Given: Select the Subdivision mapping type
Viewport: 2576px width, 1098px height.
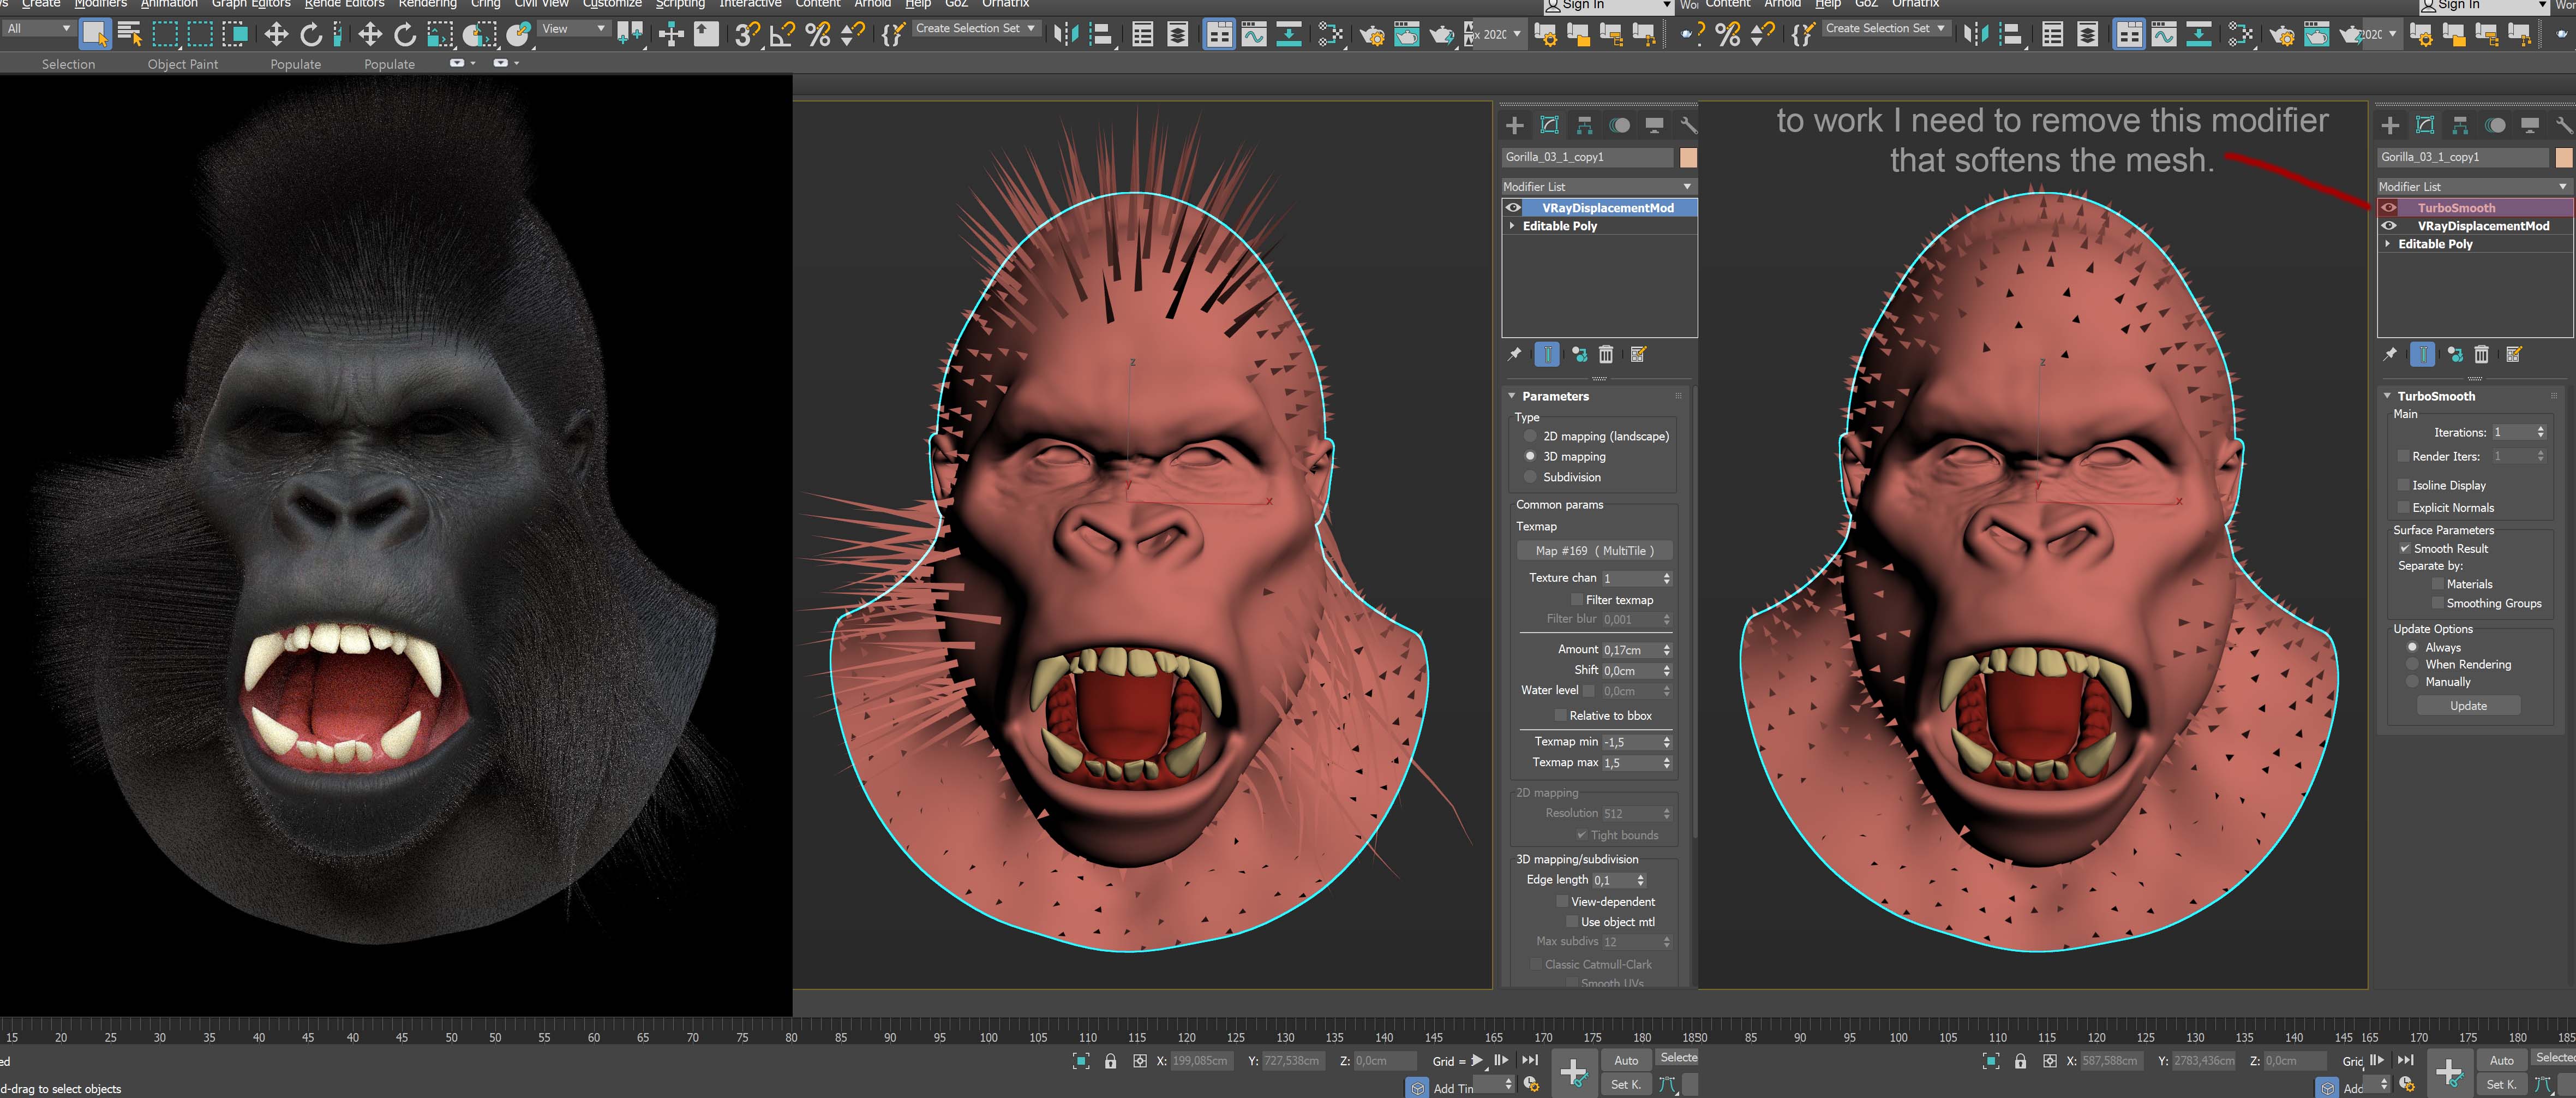Looking at the screenshot, I should 1530,477.
